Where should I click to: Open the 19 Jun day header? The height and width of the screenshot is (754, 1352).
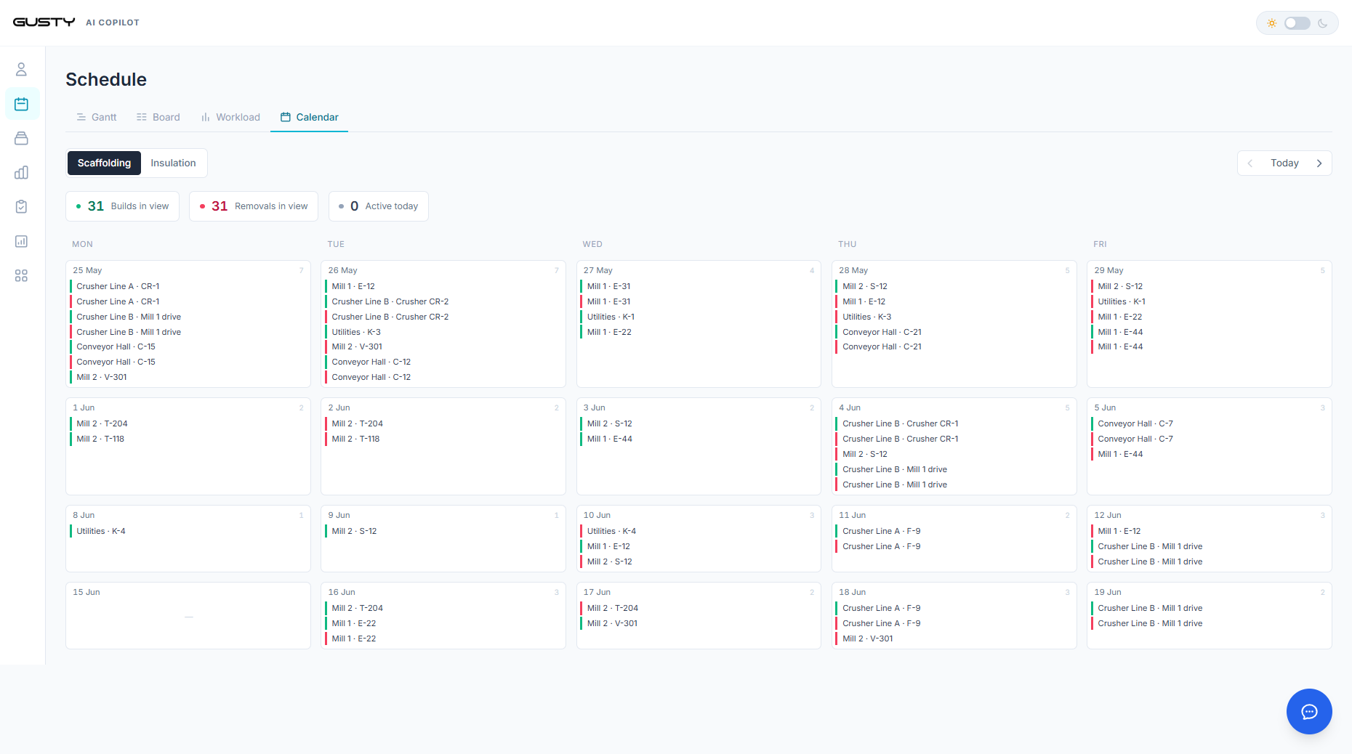(1108, 592)
